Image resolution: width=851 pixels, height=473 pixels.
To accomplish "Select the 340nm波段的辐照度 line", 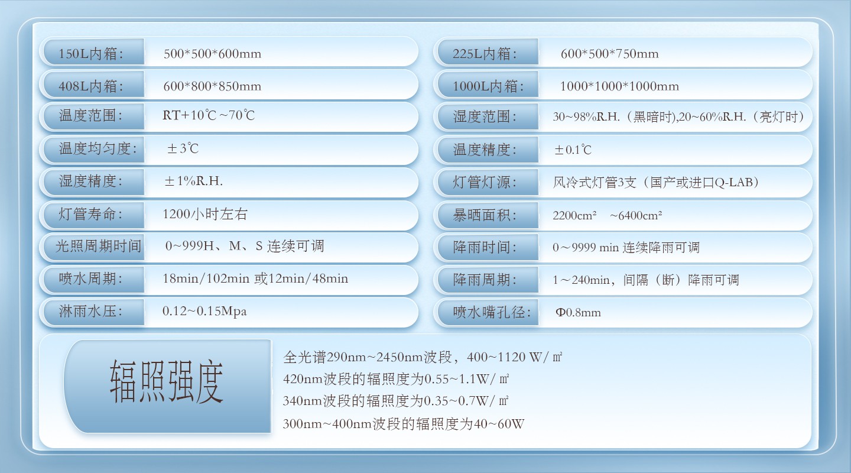I will 396,401.
